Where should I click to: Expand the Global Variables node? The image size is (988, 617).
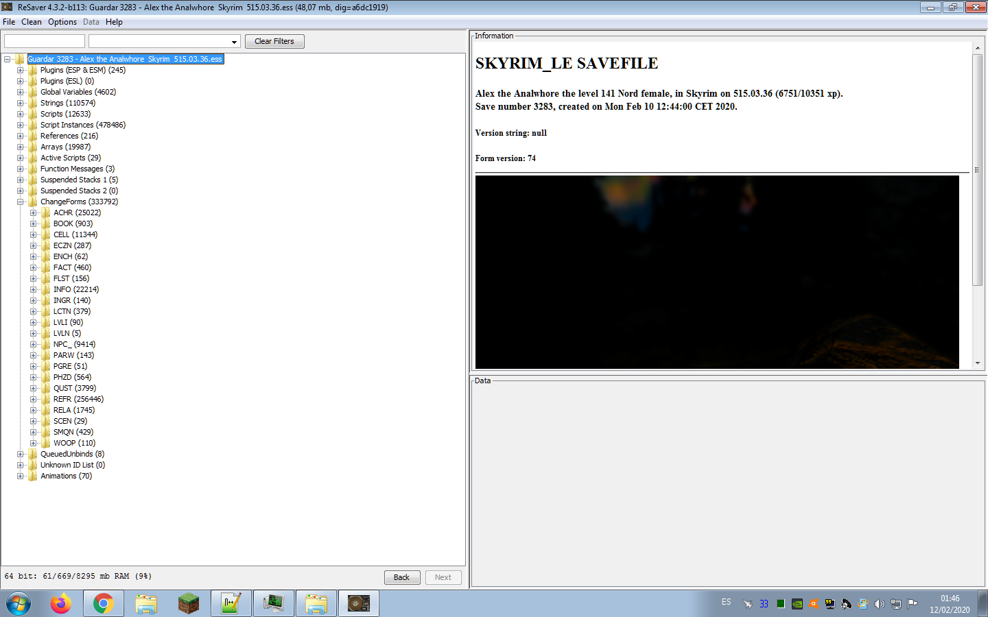tap(20, 92)
